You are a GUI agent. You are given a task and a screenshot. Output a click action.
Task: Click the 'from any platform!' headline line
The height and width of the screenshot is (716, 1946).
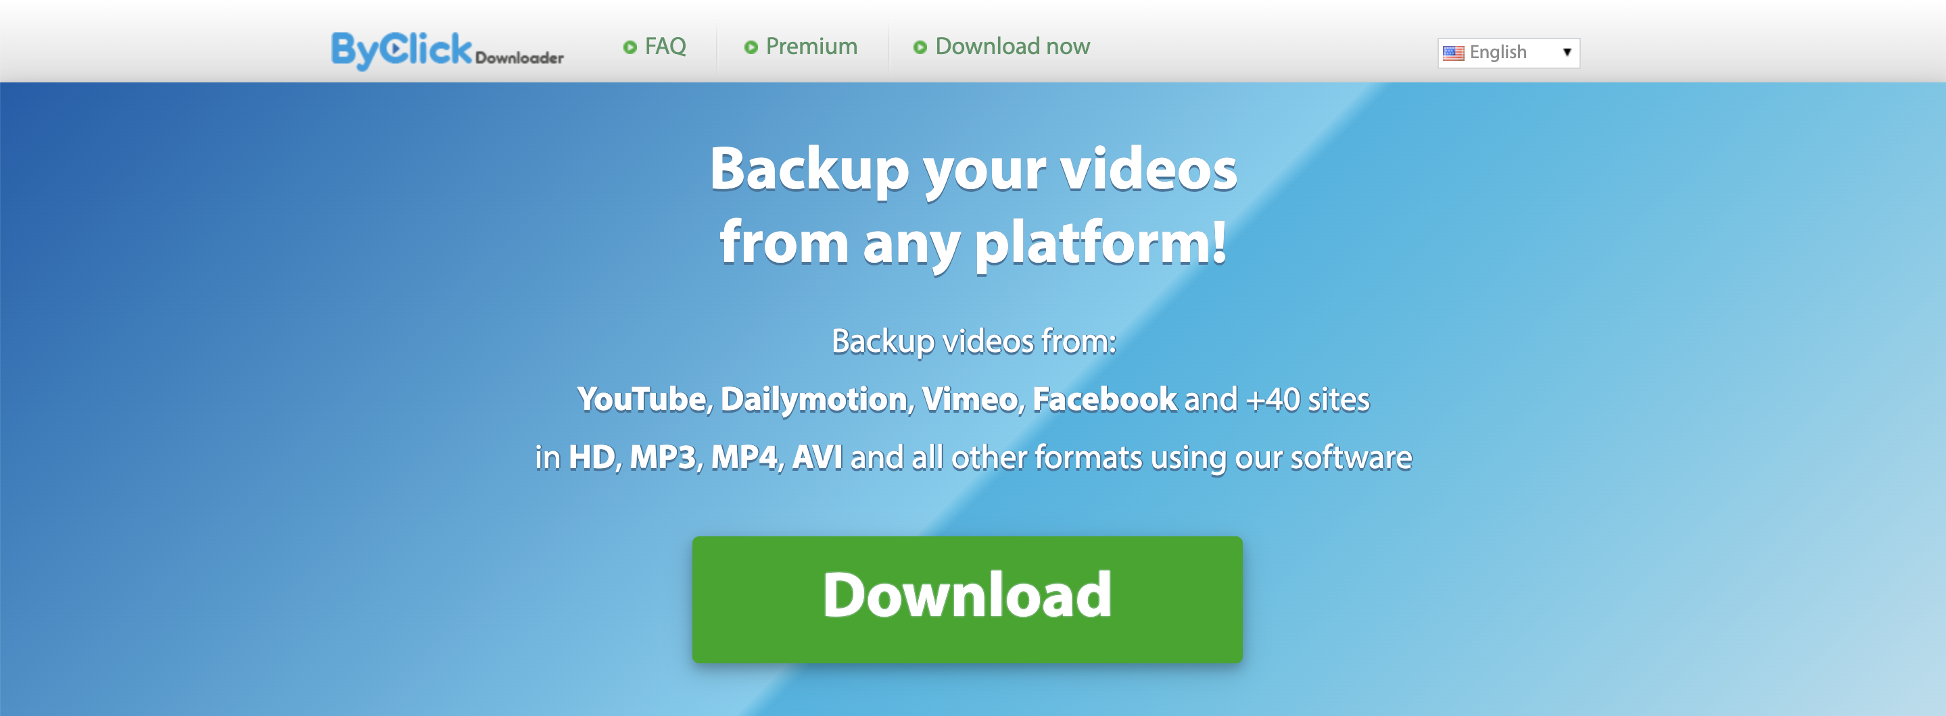[x=973, y=243]
